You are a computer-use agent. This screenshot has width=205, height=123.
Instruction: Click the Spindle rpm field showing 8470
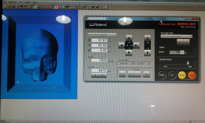[x=99, y=70]
